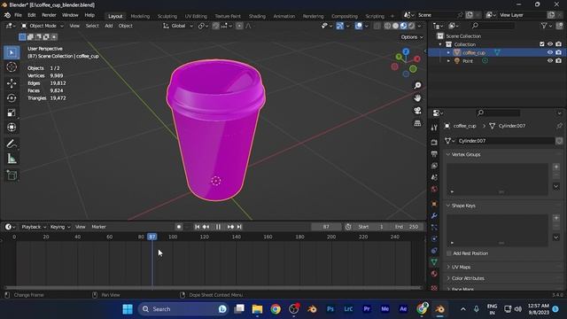Toggle auto keying record button
This screenshot has width=567, height=319.
click(x=179, y=227)
